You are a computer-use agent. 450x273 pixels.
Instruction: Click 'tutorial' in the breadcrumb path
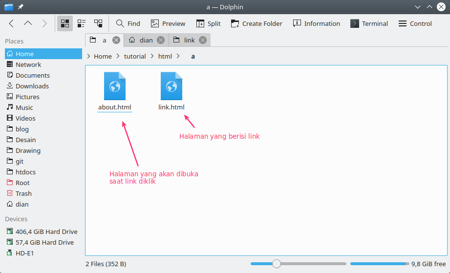[135, 57]
